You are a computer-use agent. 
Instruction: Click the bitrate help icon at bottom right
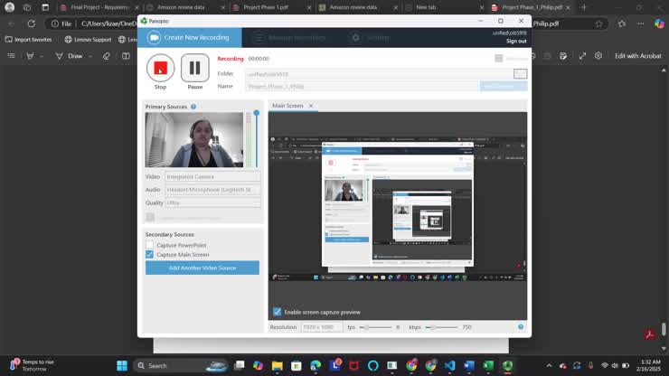[521, 326]
